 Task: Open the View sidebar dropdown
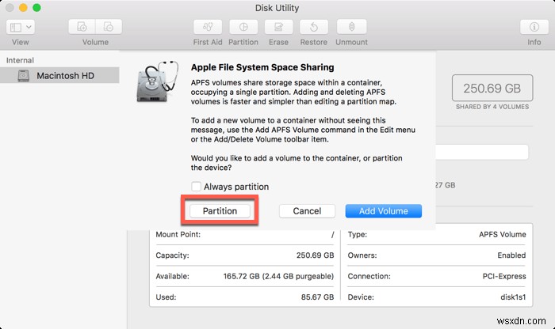(21, 27)
